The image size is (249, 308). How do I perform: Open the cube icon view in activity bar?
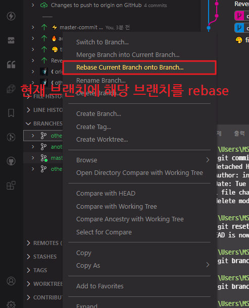click(11, 89)
